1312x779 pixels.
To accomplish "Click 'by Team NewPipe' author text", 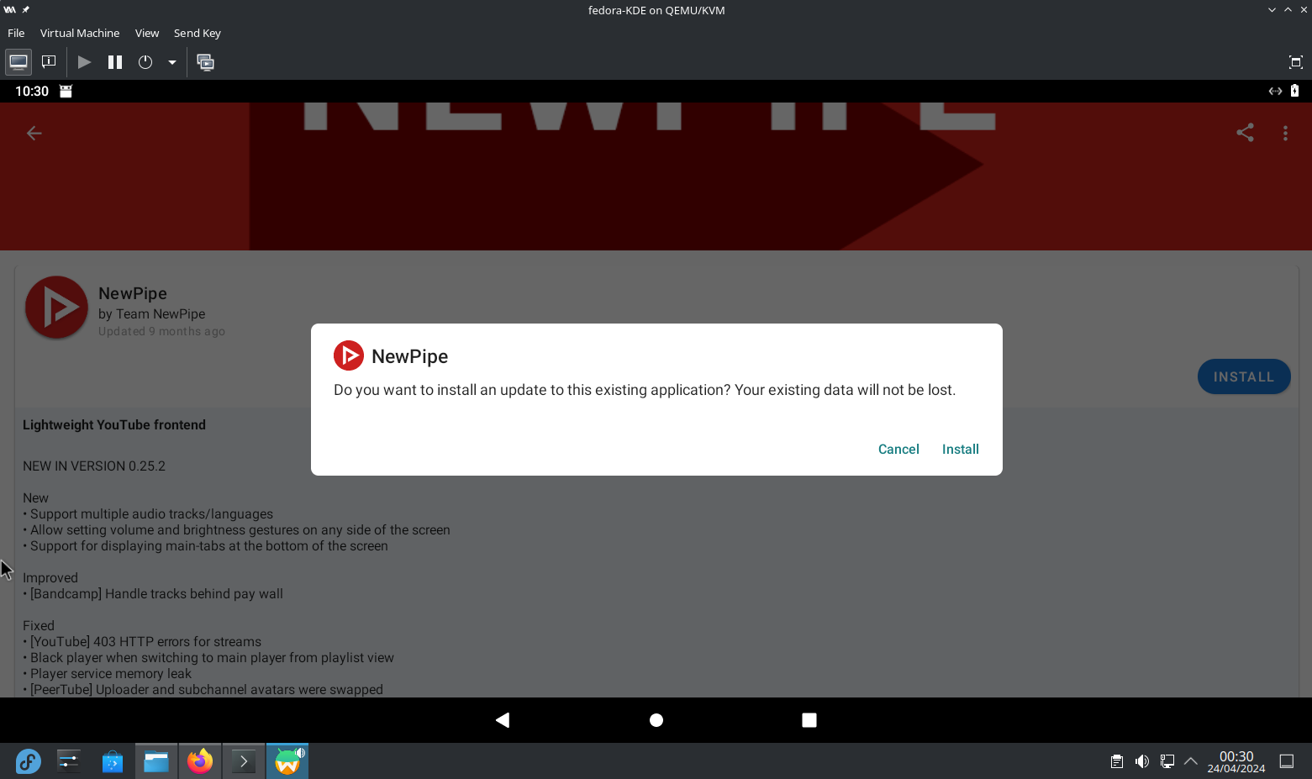I will point(151,313).
